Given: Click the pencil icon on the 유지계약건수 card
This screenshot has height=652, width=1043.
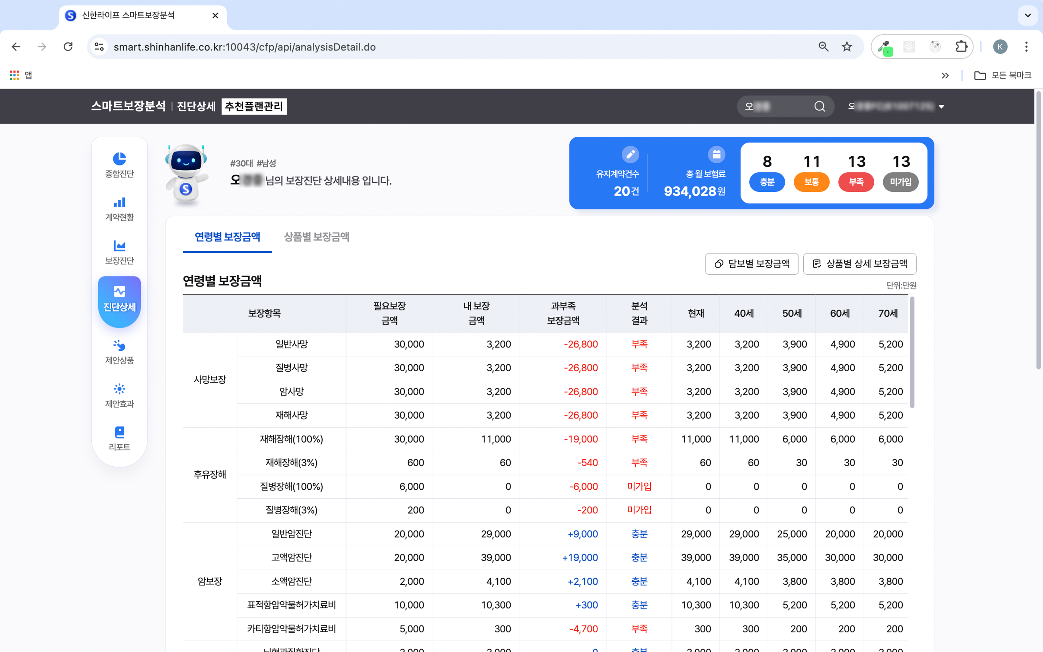Looking at the screenshot, I should point(630,154).
